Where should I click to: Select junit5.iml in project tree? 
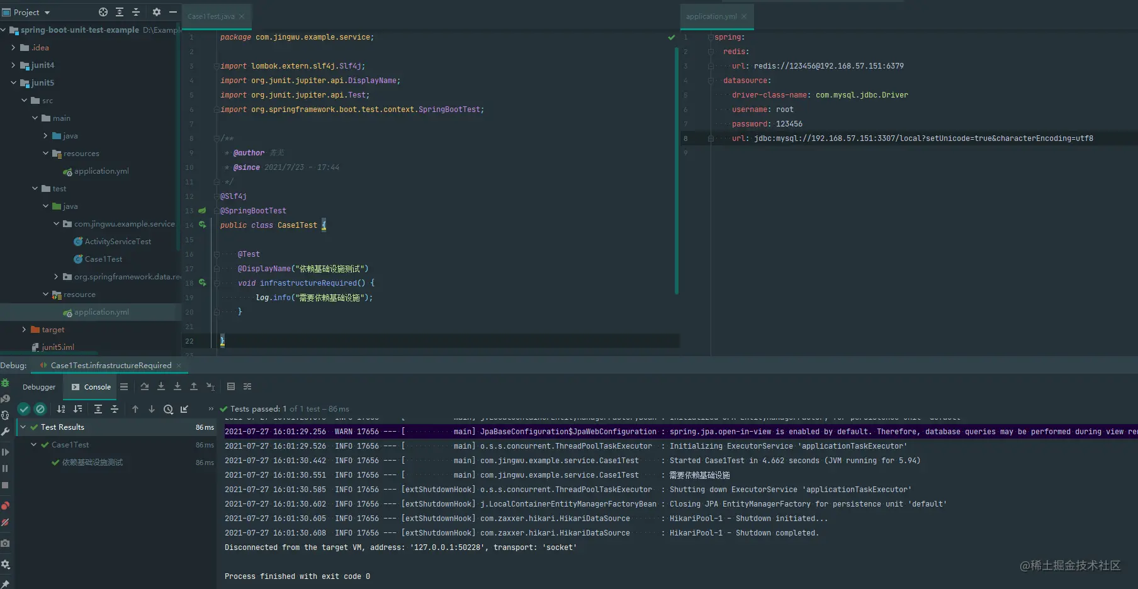[x=58, y=347]
